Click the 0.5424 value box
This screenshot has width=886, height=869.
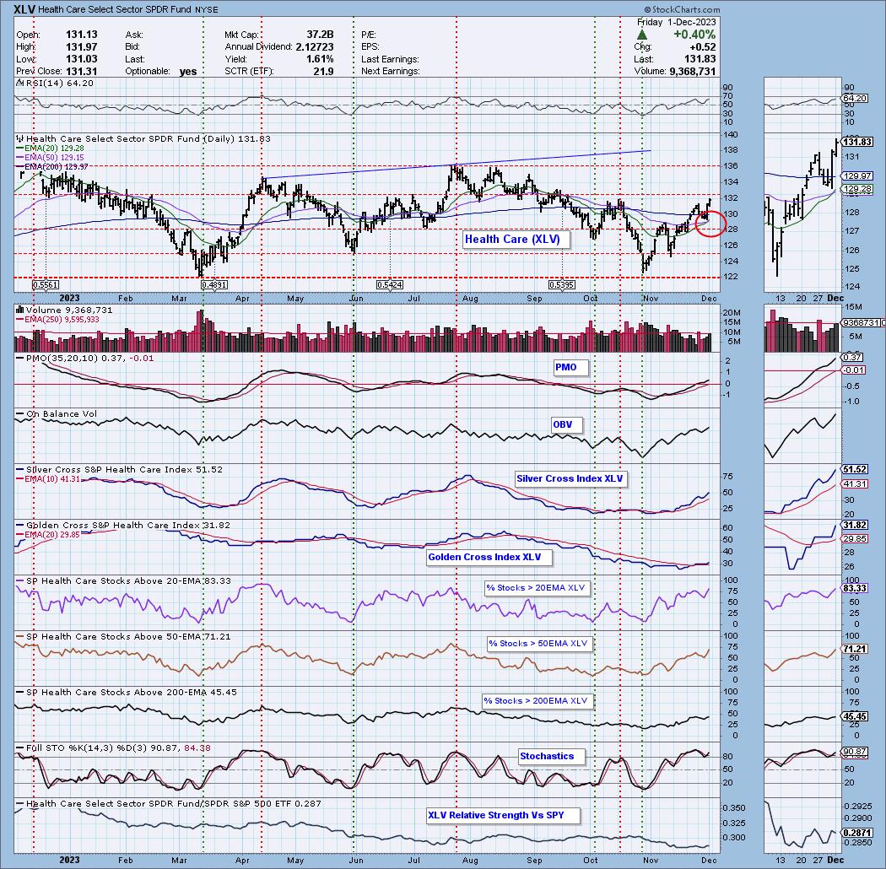click(x=390, y=285)
